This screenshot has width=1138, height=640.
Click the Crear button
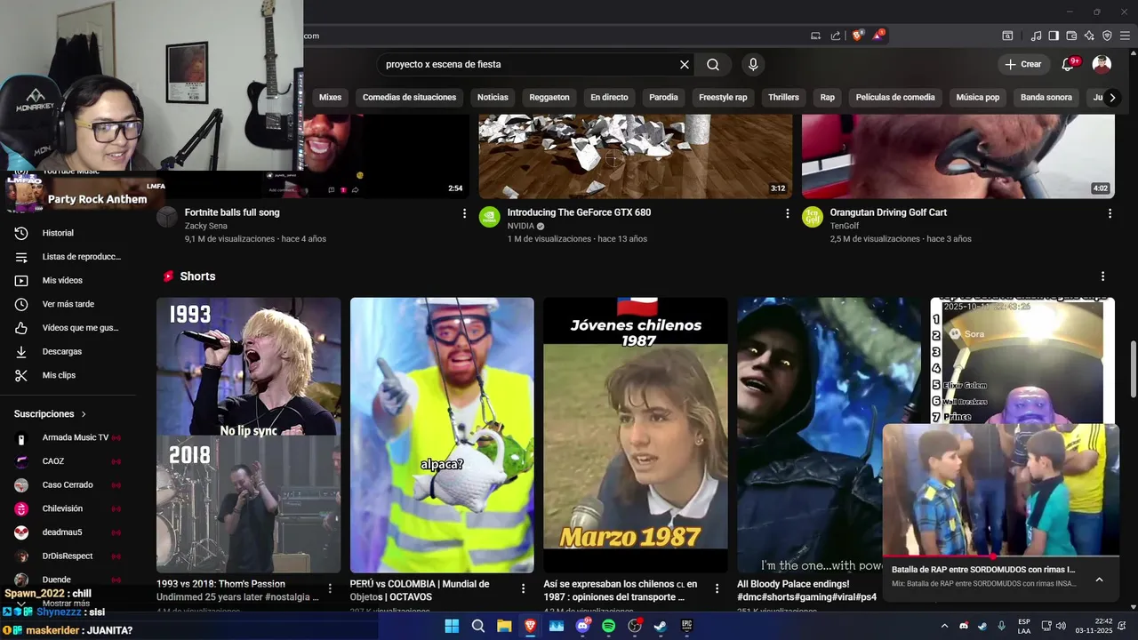1023,64
